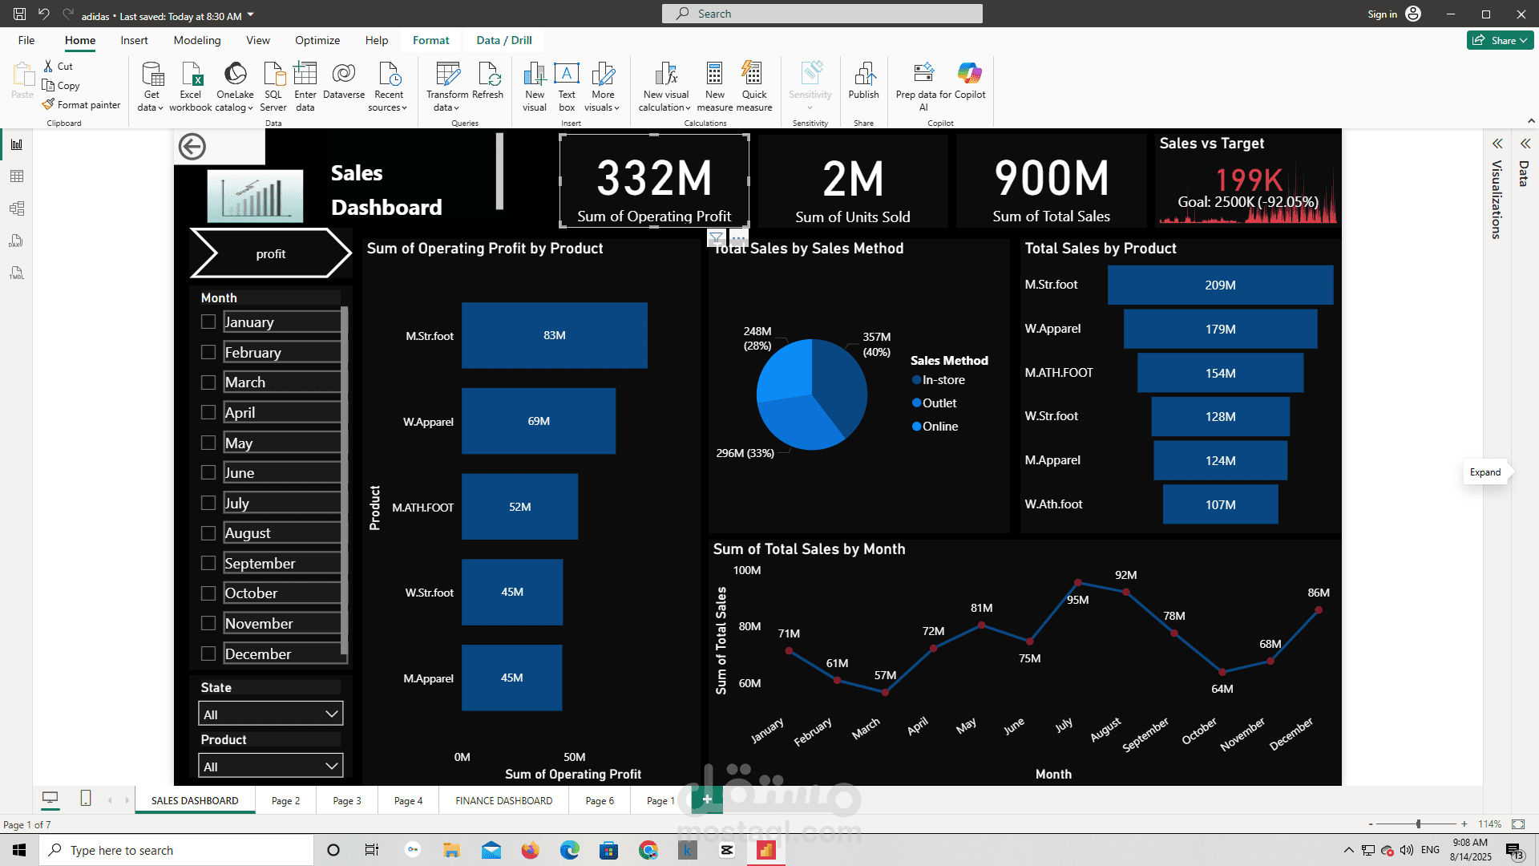The image size is (1539, 866).
Task: Click the filter icon on the visual header
Action: [717, 237]
